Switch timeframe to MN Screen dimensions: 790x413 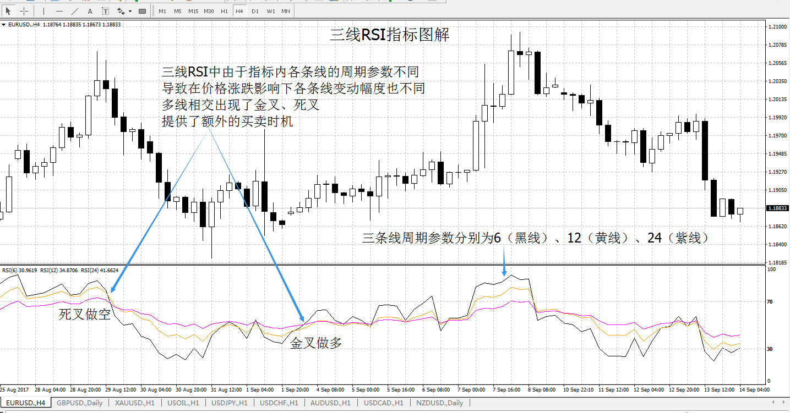[x=286, y=11]
